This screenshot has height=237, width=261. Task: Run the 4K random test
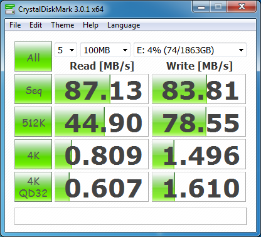[x=33, y=154]
